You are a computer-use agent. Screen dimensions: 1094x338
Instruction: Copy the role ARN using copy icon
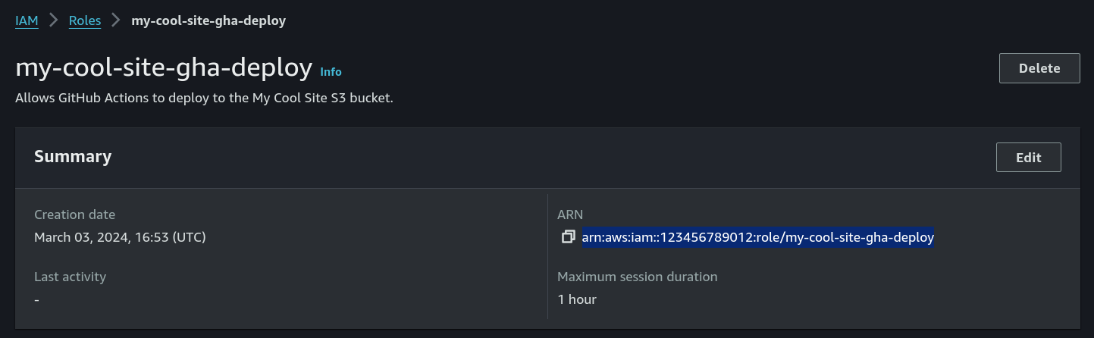(x=568, y=237)
